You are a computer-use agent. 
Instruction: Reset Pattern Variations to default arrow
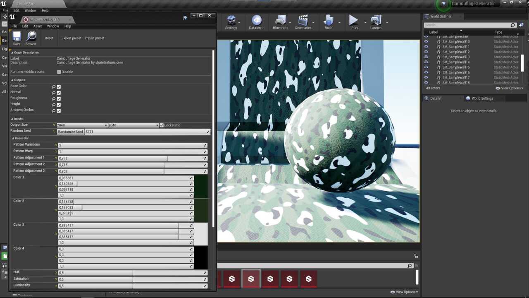click(x=56, y=145)
